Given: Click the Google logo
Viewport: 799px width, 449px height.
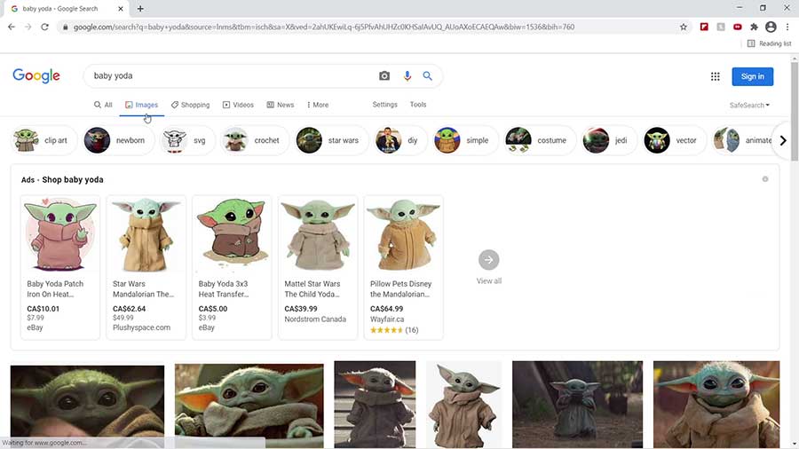Looking at the screenshot, I should tap(36, 75).
